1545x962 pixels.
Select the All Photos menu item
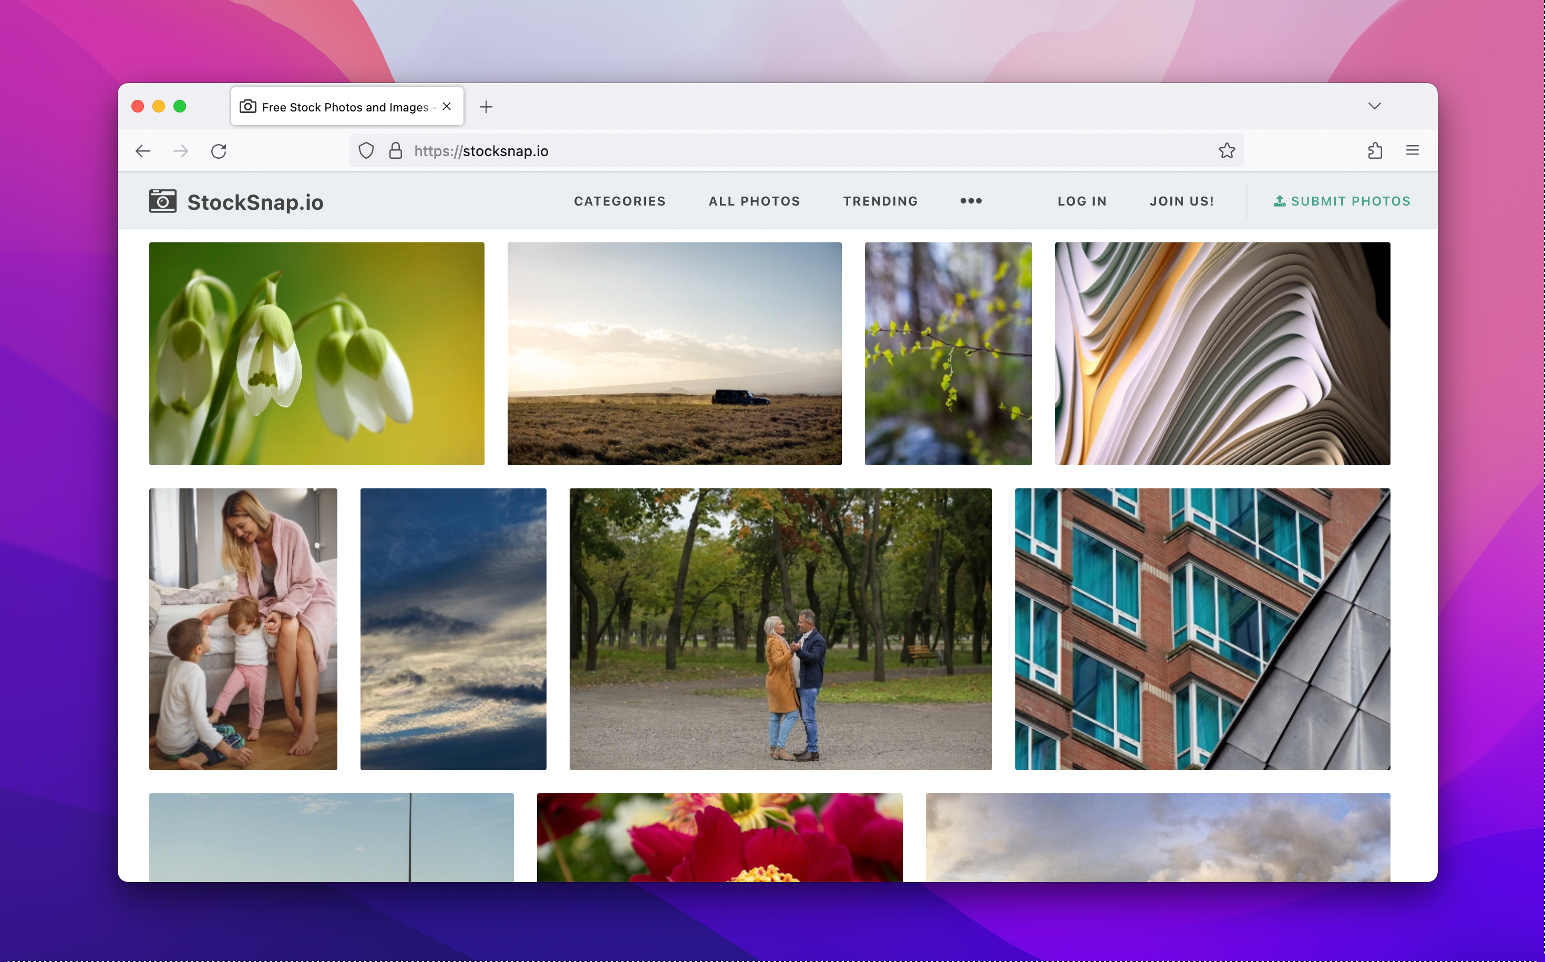tap(754, 201)
